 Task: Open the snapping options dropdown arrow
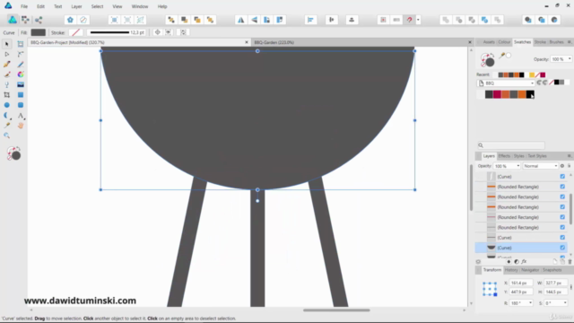click(418, 20)
